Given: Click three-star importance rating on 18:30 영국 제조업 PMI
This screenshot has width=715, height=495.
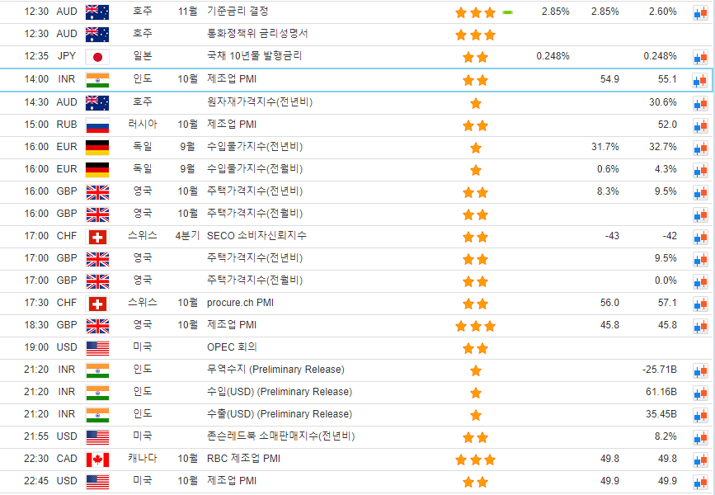Looking at the screenshot, I should coord(476,326).
